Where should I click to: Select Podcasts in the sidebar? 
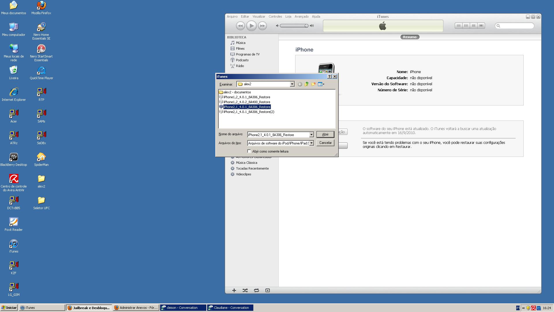[242, 60]
